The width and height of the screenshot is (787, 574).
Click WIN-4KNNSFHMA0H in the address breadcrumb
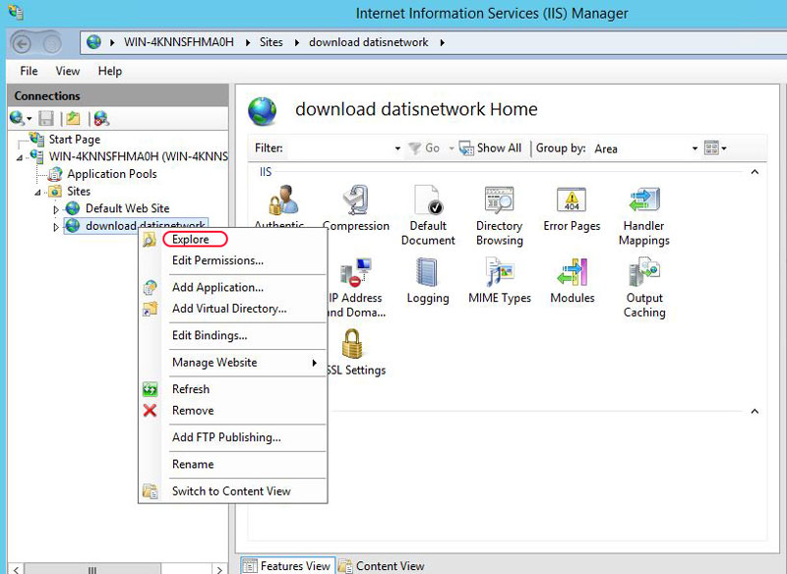click(x=179, y=42)
